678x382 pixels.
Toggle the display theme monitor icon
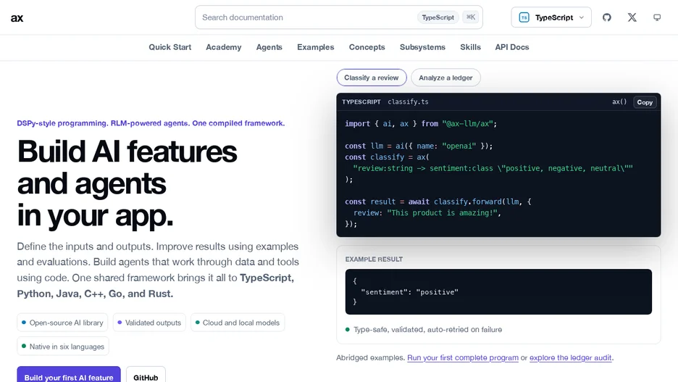coord(657,17)
